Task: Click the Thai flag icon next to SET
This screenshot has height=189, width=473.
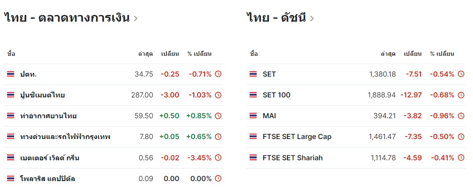Action: (253, 74)
